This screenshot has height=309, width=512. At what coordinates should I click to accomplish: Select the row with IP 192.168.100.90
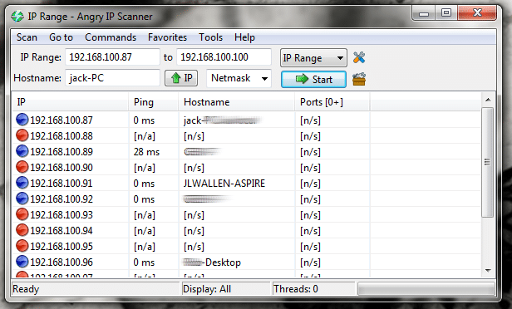[x=246, y=168]
